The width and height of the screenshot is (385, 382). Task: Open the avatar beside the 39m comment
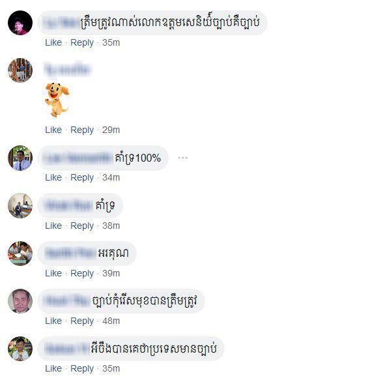point(20,254)
